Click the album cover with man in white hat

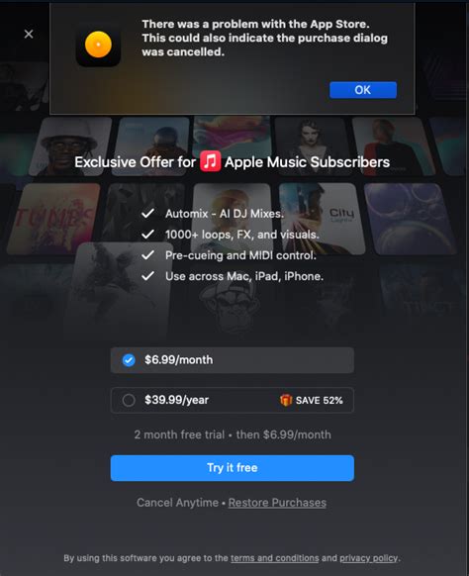point(71,146)
